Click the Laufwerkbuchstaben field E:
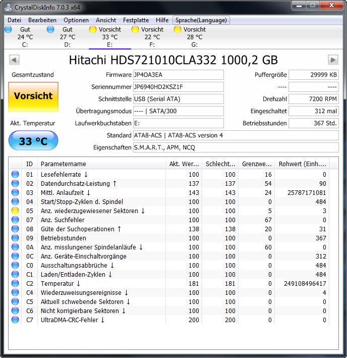This screenshot has width=347, height=358. point(178,123)
